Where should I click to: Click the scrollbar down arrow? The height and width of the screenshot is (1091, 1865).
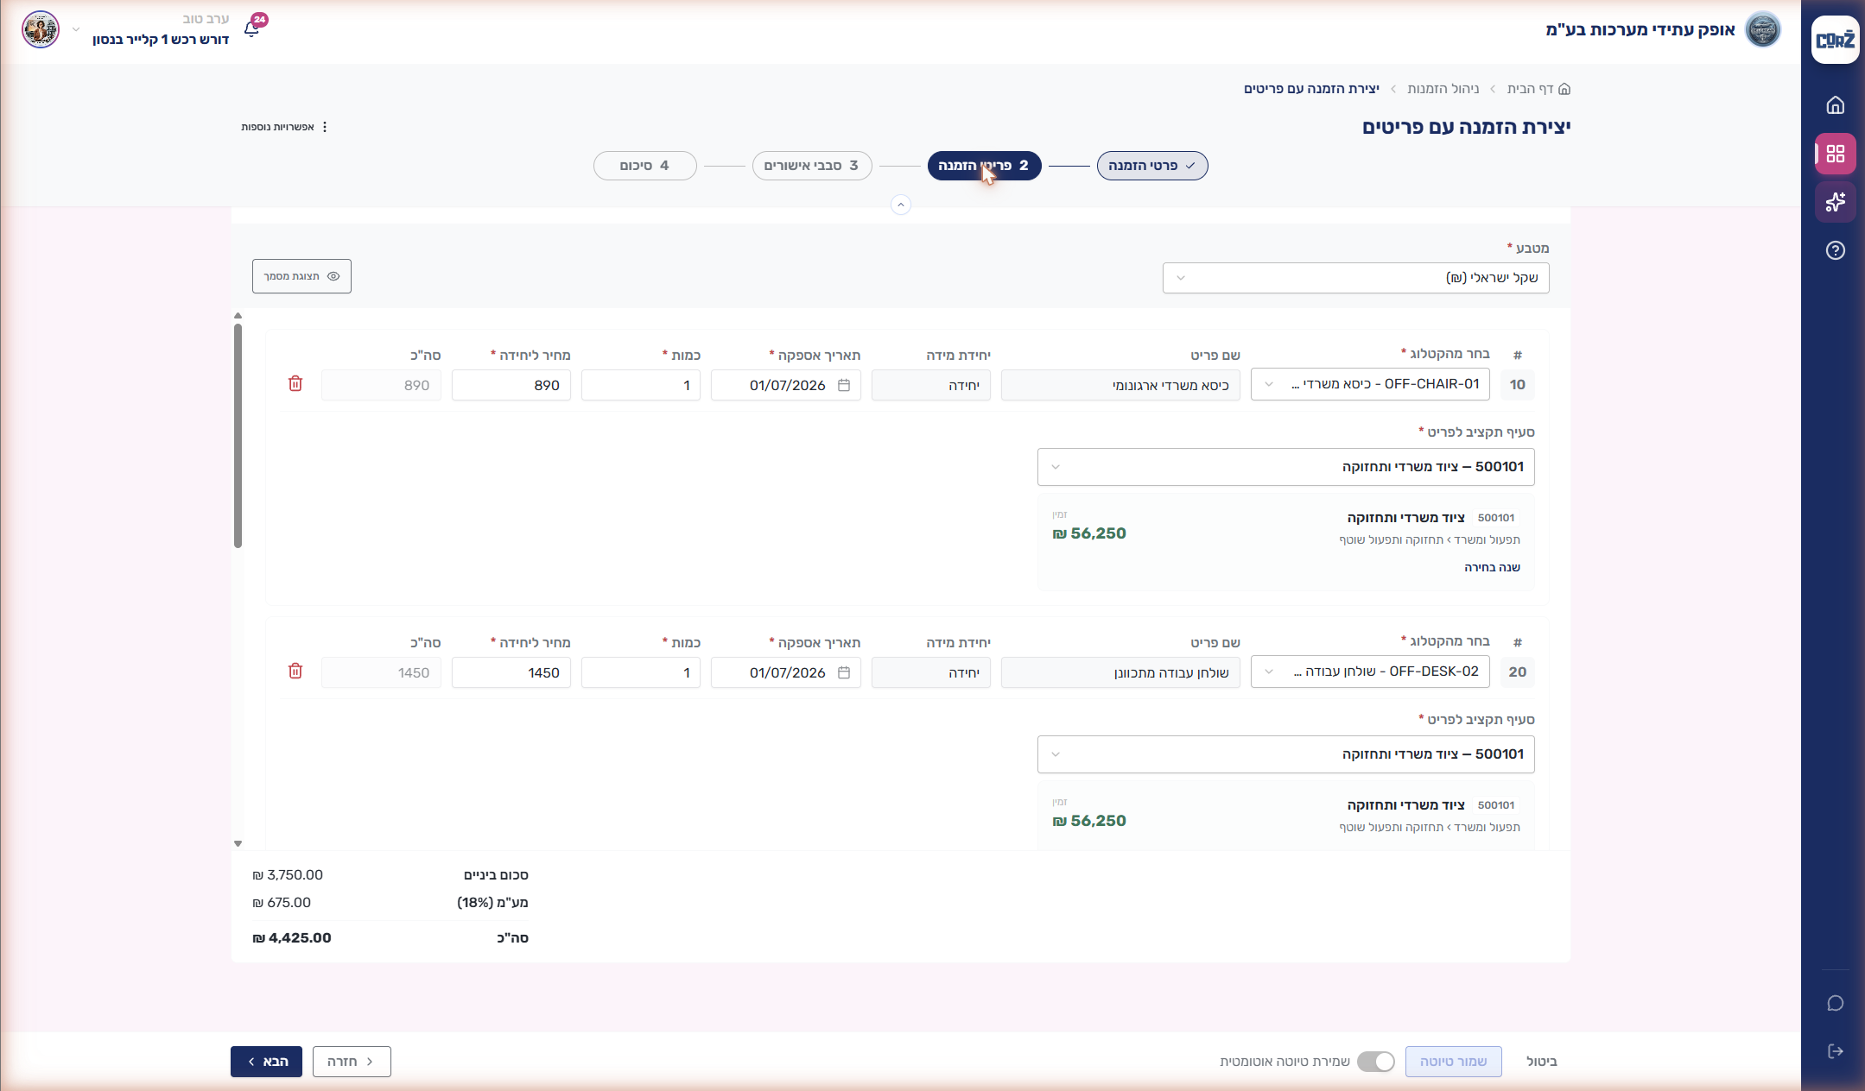pos(238,843)
